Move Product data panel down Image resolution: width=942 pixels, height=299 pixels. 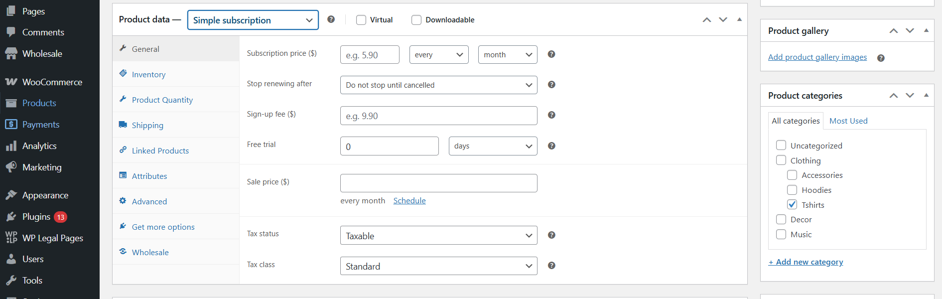point(723,20)
